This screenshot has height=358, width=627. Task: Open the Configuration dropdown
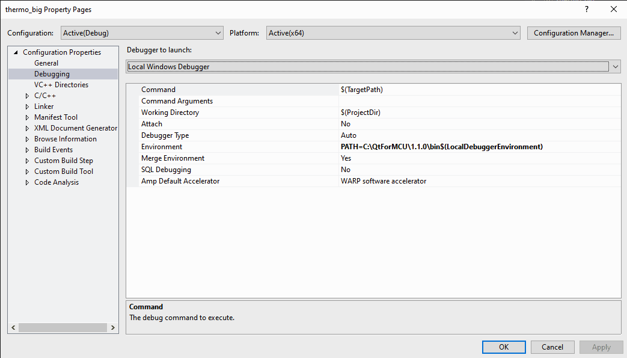tap(142, 33)
